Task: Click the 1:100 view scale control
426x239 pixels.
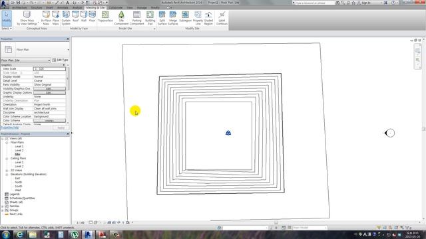Action: tap(81, 222)
